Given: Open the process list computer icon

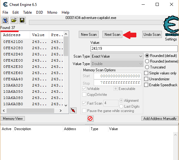Looking at the screenshot, I should (x=5, y=21).
